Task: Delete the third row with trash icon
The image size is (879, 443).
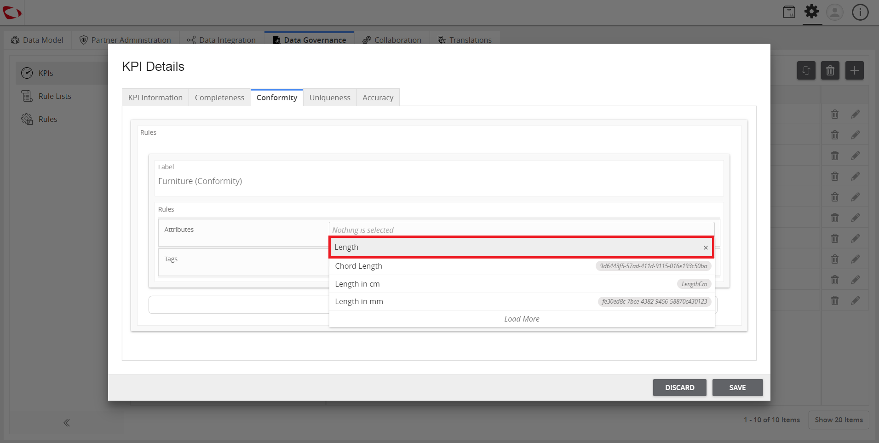Action: (835, 155)
